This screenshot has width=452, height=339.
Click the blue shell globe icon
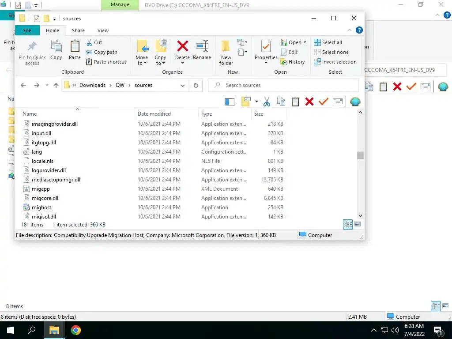(x=355, y=102)
